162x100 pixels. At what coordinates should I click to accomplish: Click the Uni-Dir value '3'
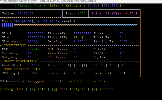pyautogui.click(x=120, y=50)
